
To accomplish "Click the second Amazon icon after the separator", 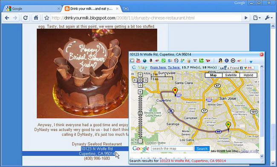I will coord(220,61).
